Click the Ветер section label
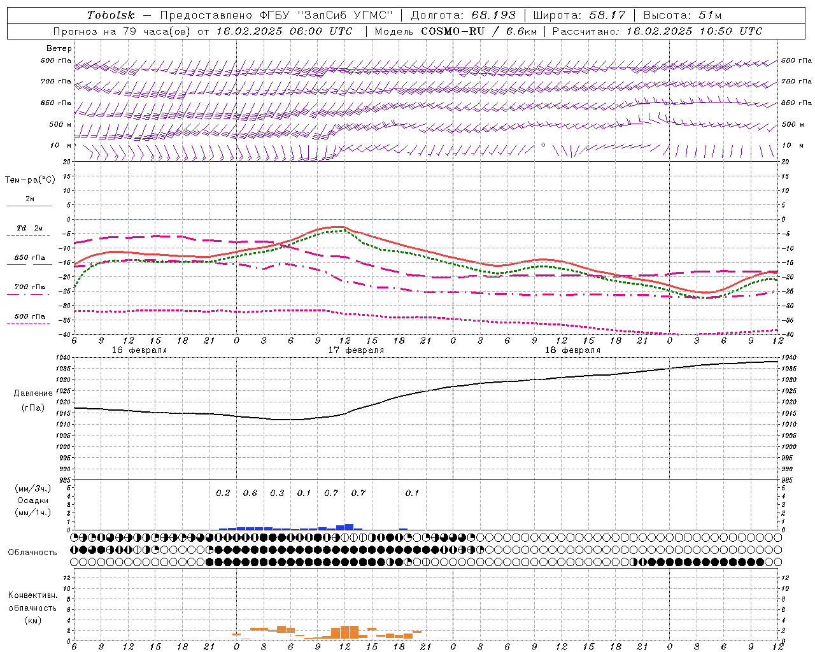The height and width of the screenshot is (652, 815). pyautogui.click(x=59, y=48)
